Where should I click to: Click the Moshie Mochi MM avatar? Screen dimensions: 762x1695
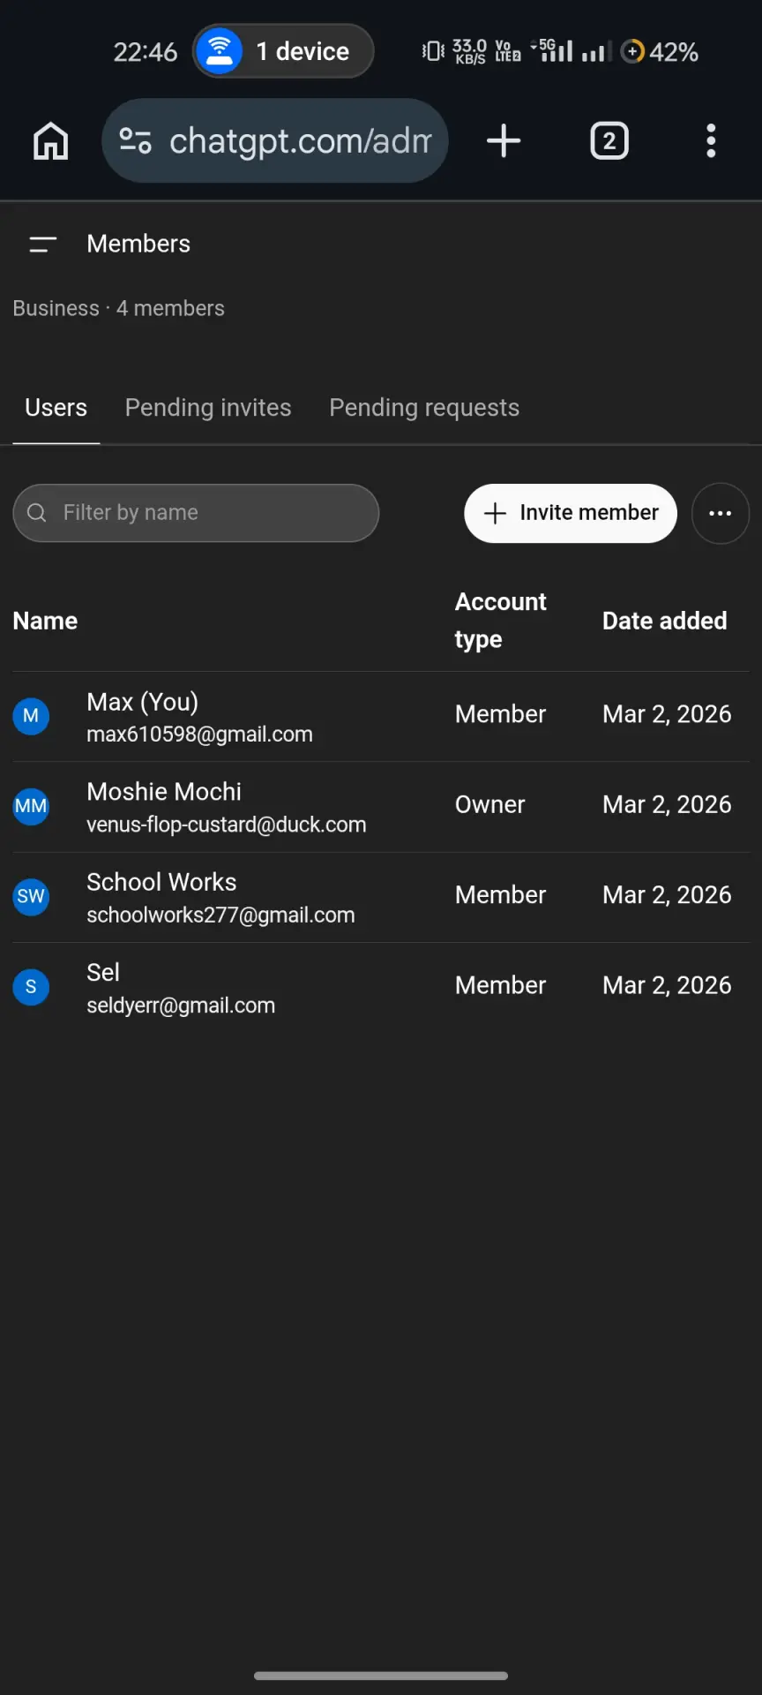click(x=31, y=806)
